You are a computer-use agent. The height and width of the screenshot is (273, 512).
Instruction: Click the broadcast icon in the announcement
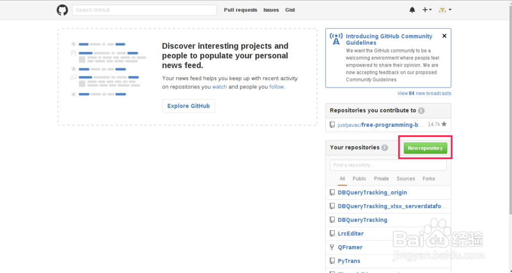[x=336, y=39]
